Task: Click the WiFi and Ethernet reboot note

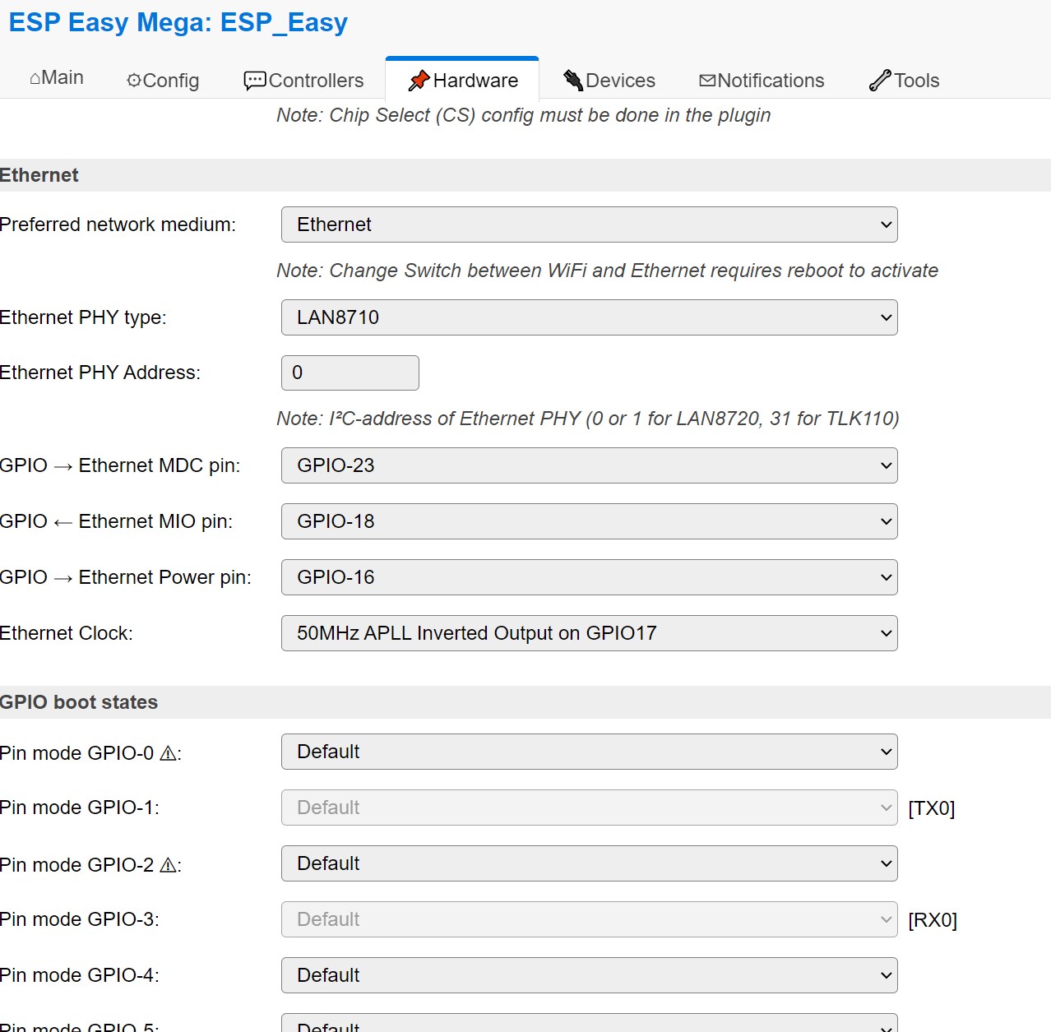Action: 608,271
